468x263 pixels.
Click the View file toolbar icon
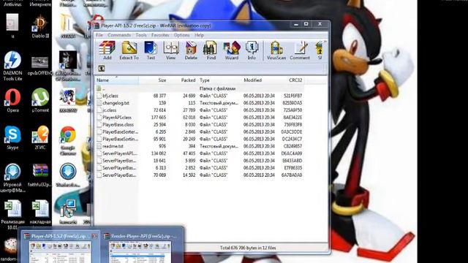(x=170, y=50)
